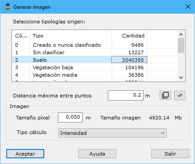Viewport: 195px width, 164px height.
Task: Click the Tamaño píxel input field
Action: pyautogui.click(x=70, y=117)
